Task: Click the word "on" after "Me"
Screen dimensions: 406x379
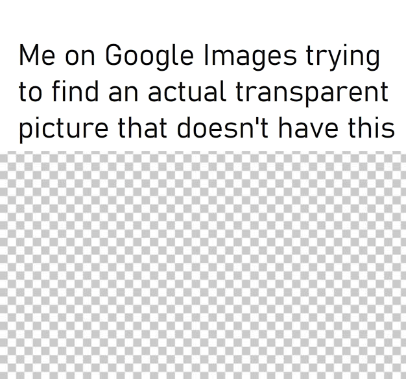Action: click(80, 58)
